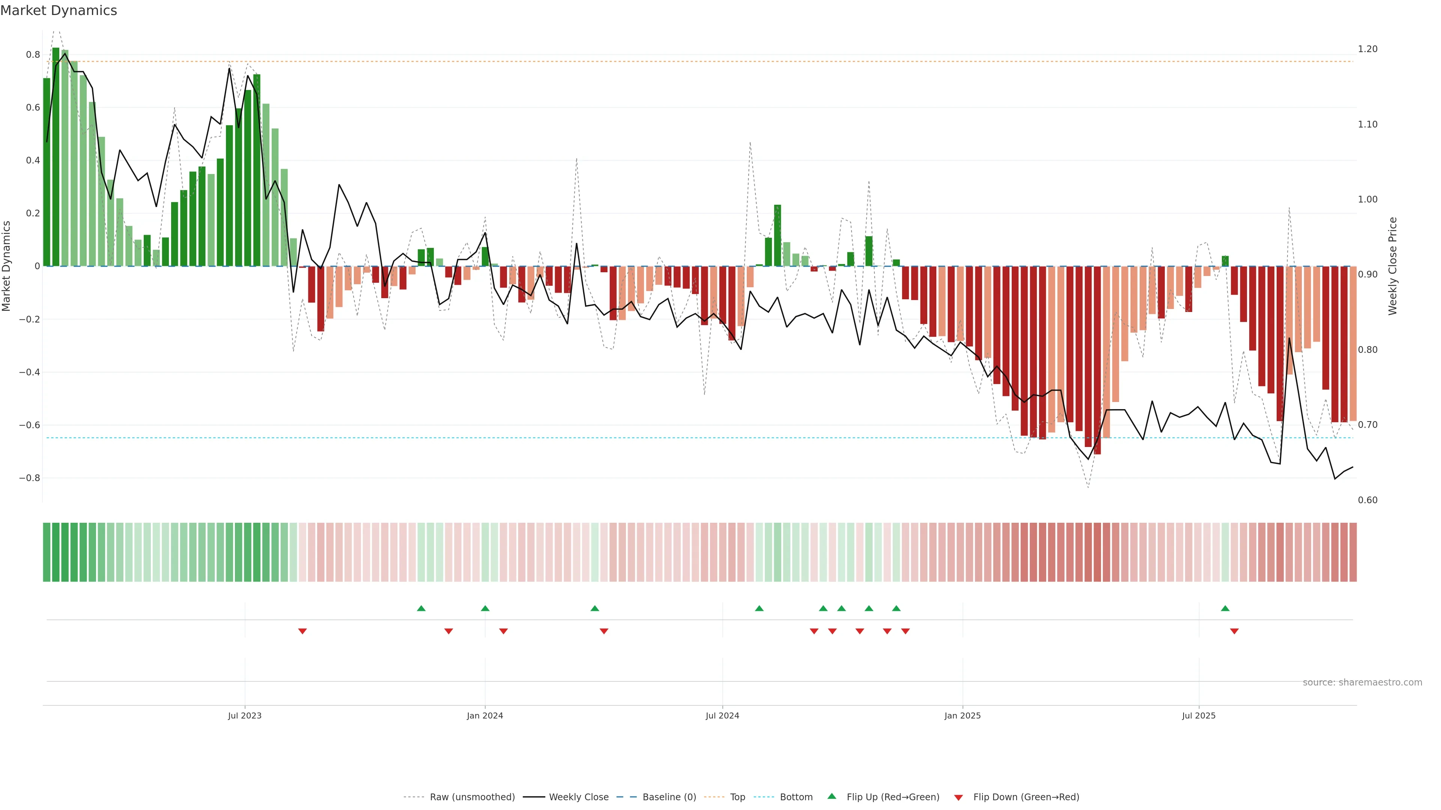Click the 0.8 tick on the left axis
Screen dimensions: 1441x810
(33, 55)
